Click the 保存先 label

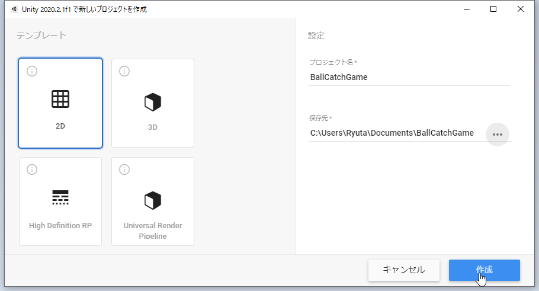(320, 118)
